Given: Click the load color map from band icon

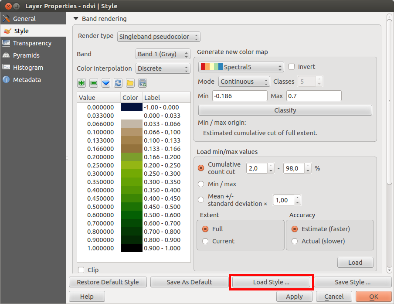Looking at the screenshot, I should point(118,83).
